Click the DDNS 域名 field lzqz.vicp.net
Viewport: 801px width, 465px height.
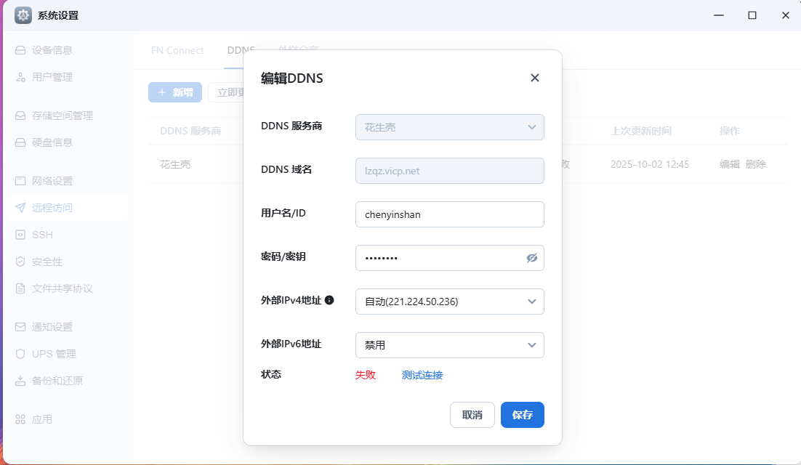tap(449, 171)
